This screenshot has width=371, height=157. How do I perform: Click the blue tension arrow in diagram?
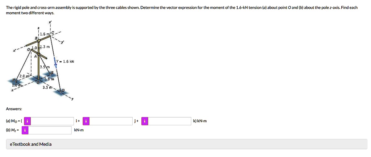tap(56, 62)
